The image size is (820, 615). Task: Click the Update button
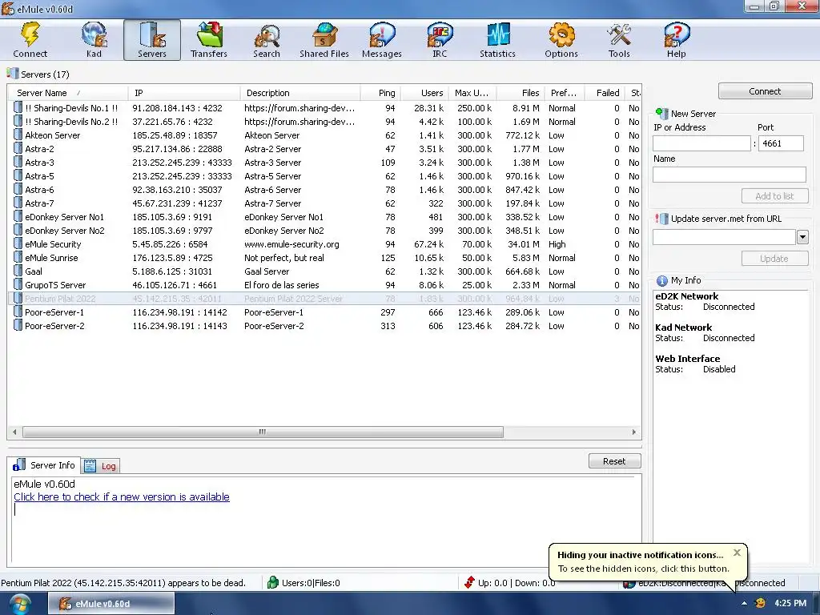click(x=774, y=259)
